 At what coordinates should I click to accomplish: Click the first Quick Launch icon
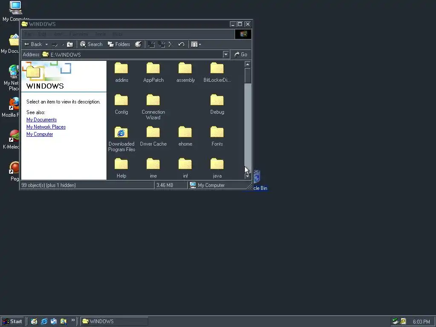tap(34, 321)
